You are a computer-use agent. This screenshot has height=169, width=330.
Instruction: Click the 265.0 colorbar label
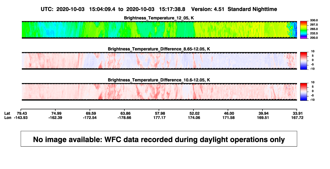(314, 29)
